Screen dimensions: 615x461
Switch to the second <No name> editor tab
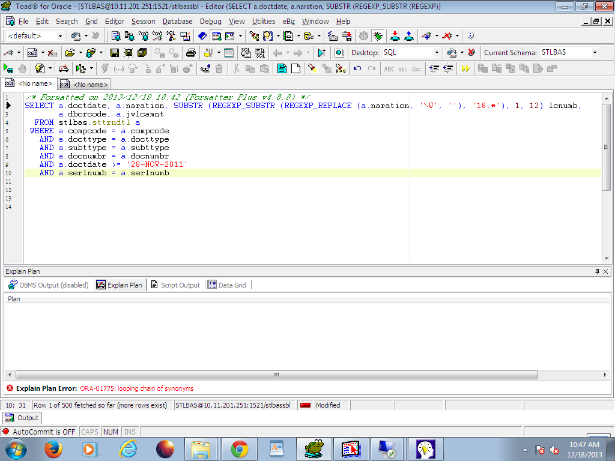pos(84,84)
